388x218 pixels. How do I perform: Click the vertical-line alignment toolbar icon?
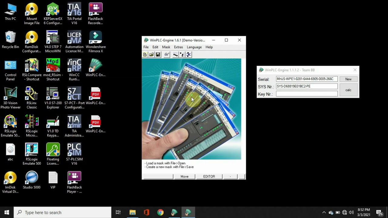182,54
